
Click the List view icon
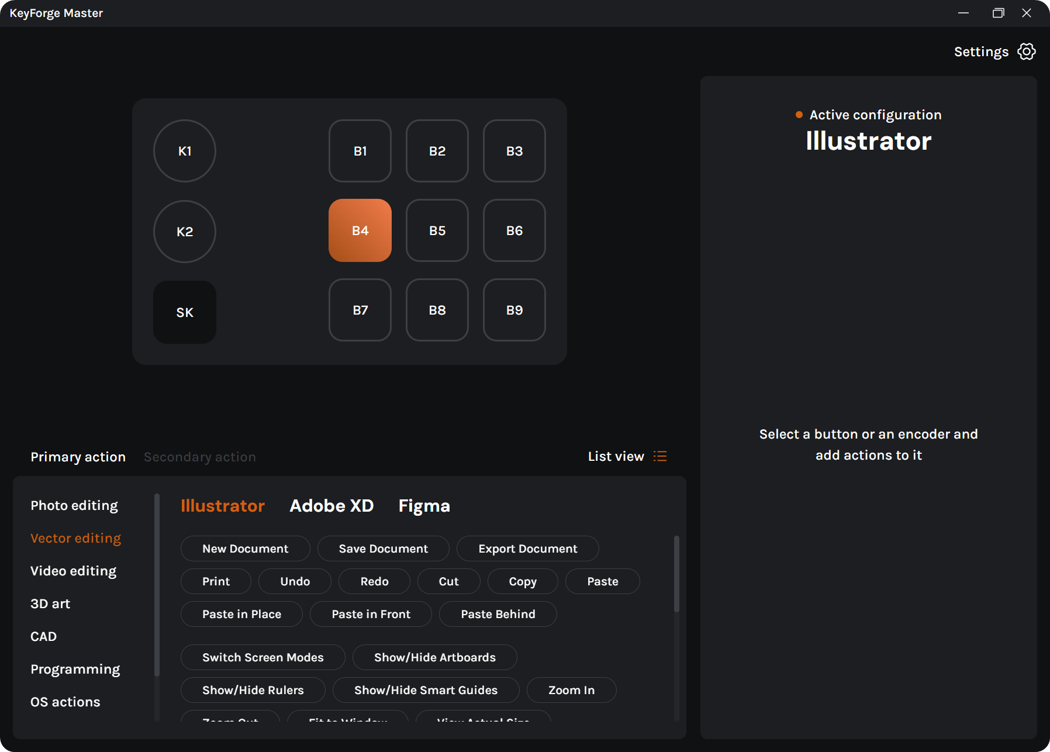[660, 456]
